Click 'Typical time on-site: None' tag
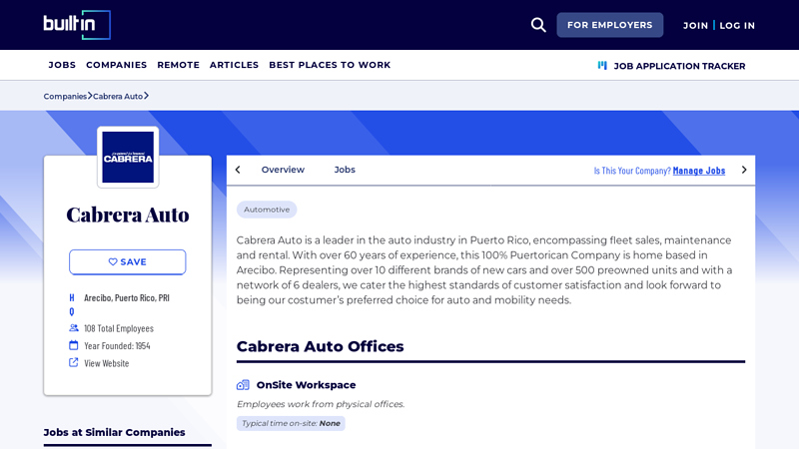This screenshot has height=449, width=799. tap(291, 423)
